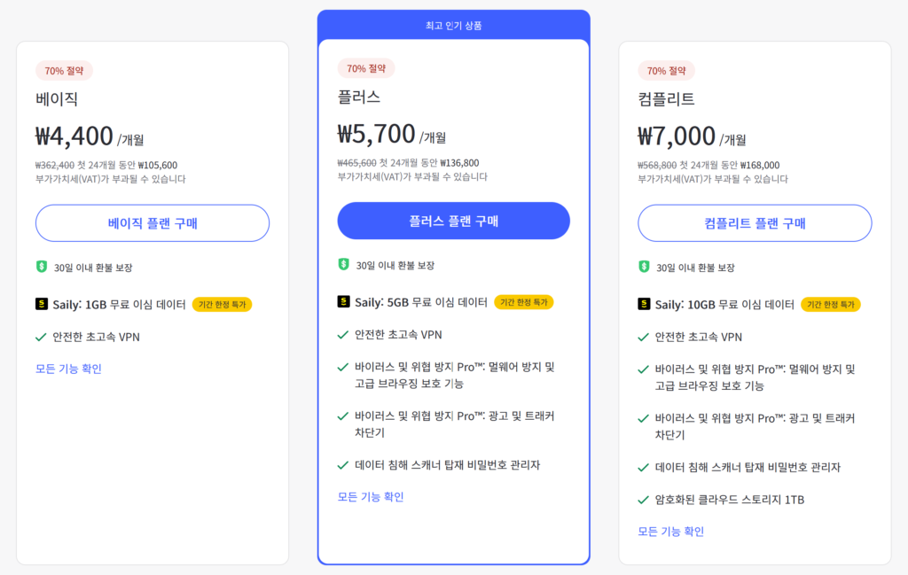The image size is (908, 575).
Task: Click green refund shield icon in 플러스 card
Action: [x=343, y=264]
